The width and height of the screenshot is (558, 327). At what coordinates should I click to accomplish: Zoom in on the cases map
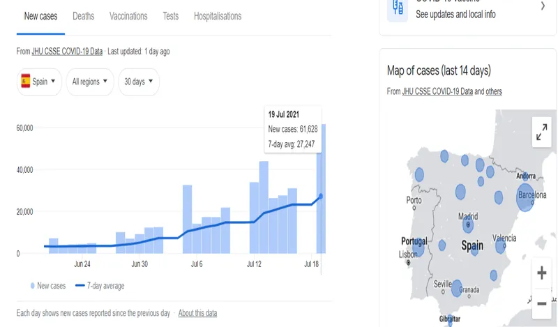pos(541,273)
